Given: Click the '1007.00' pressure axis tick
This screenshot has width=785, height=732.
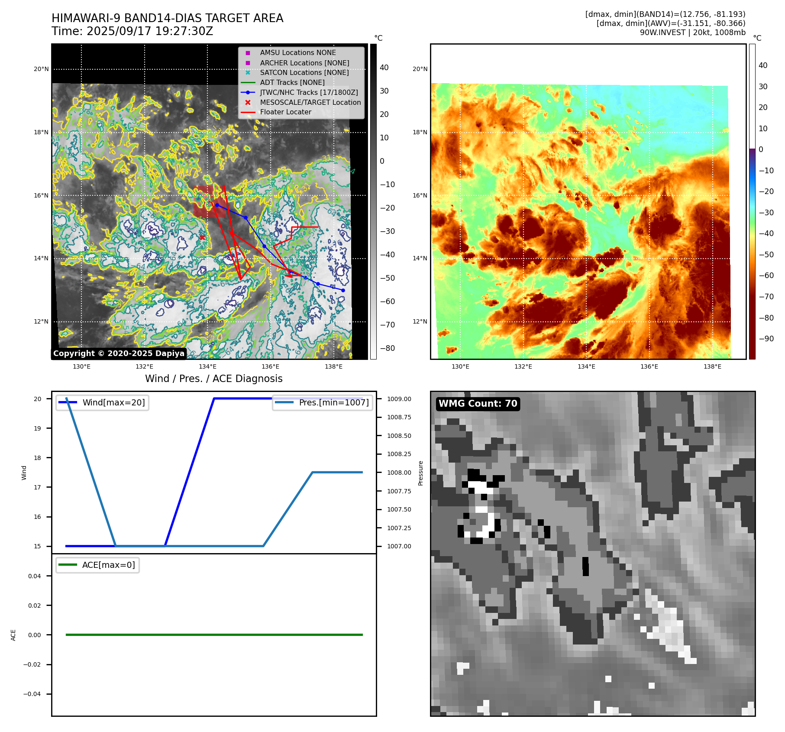Looking at the screenshot, I should [x=399, y=546].
